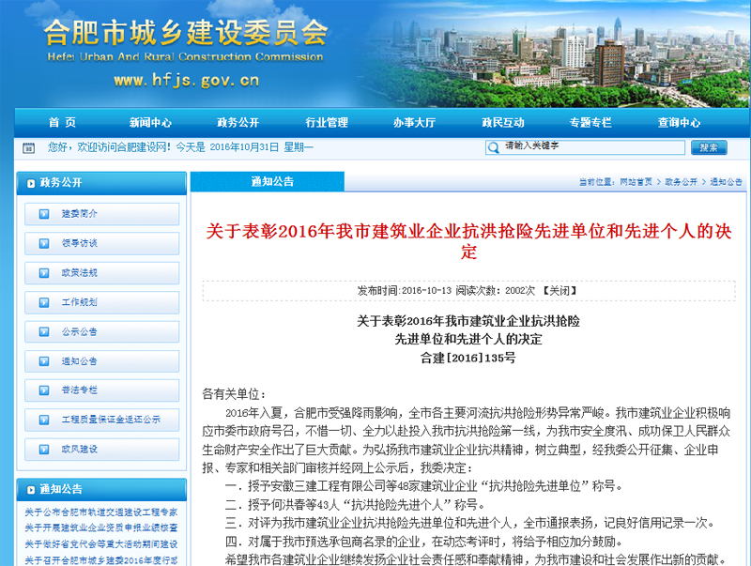Image resolution: width=751 pixels, height=566 pixels.
Task: Click the speaker icon before the welcome message
Action: (x=27, y=147)
